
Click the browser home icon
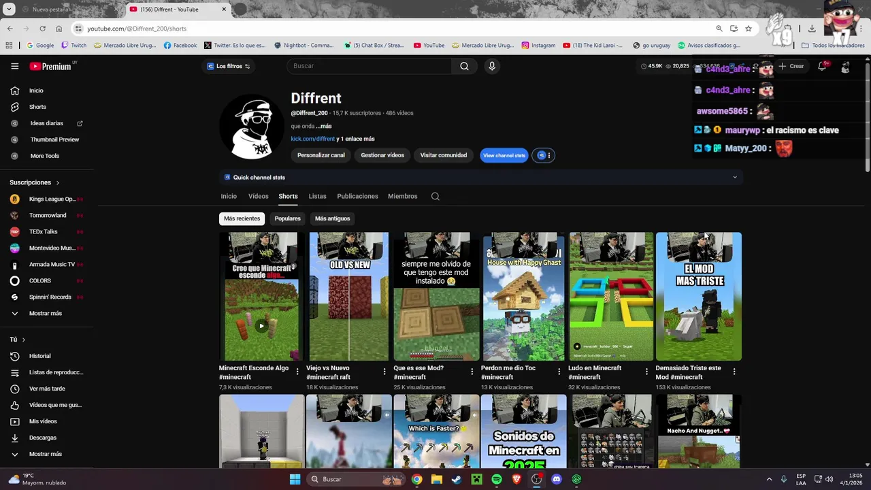[x=59, y=29]
